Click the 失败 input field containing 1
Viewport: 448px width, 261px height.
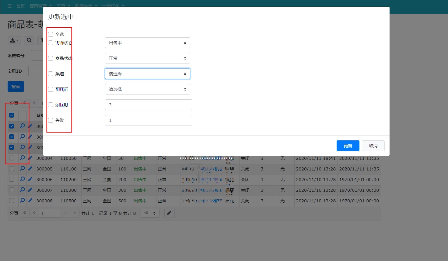click(x=149, y=120)
